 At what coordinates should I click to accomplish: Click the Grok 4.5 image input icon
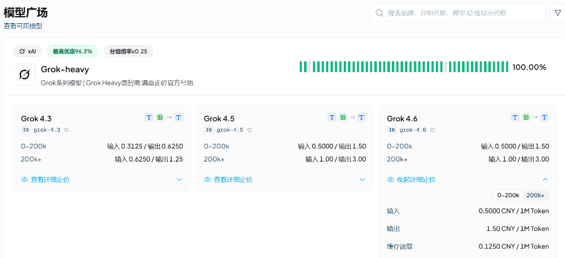click(343, 117)
